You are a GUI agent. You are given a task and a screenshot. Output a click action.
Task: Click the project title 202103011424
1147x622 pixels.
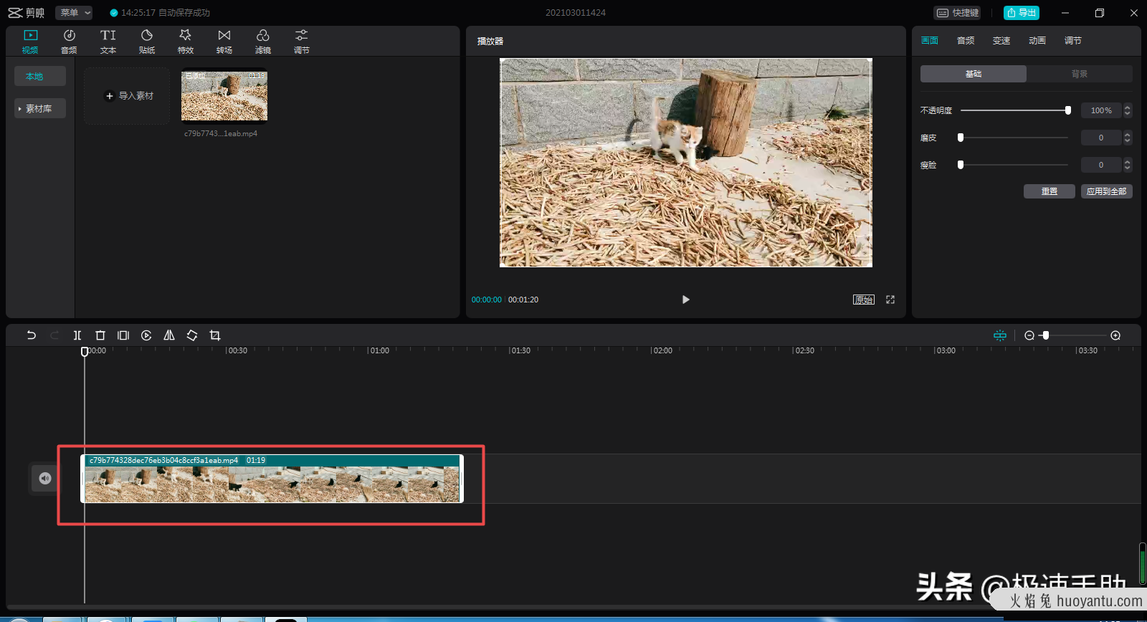576,13
